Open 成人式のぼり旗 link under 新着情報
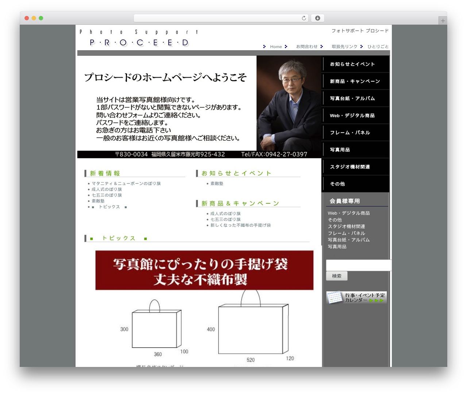The image size is (467, 395). pyautogui.click(x=107, y=189)
